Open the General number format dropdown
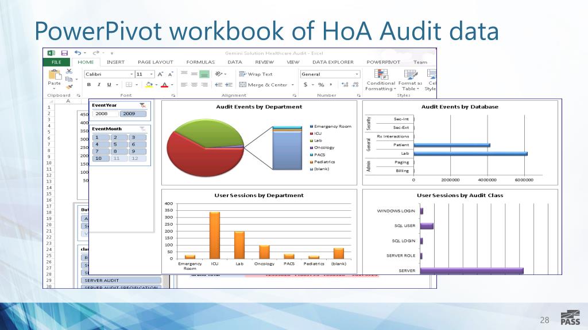Viewport: 588px width, 330px height. click(x=357, y=74)
